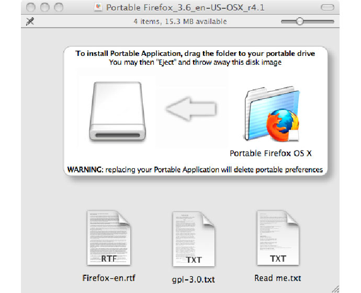Click the "Portable Firefox OS X" folder label
This screenshot has width=361, height=293.
[x=270, y=154]
